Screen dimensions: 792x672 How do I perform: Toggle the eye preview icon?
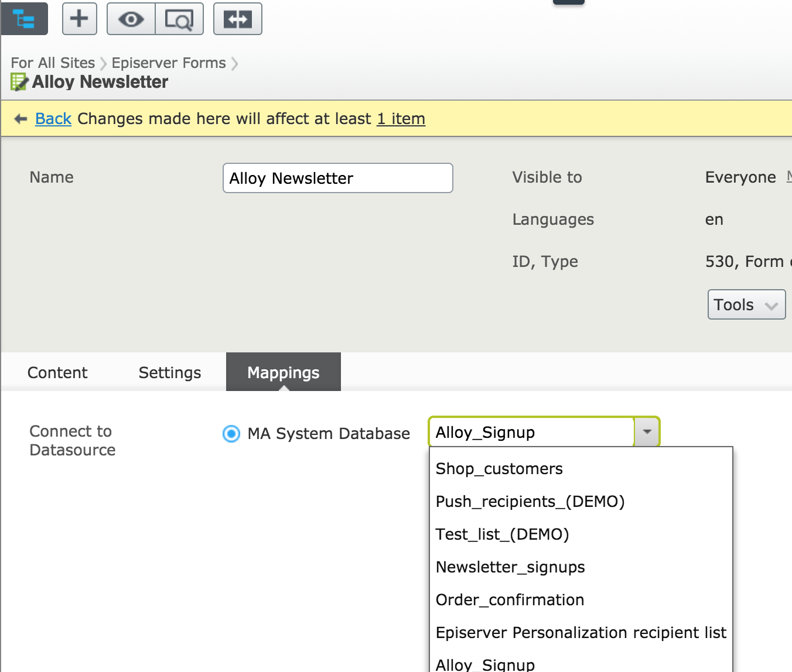pyautogui.click(x=131, y=19)
